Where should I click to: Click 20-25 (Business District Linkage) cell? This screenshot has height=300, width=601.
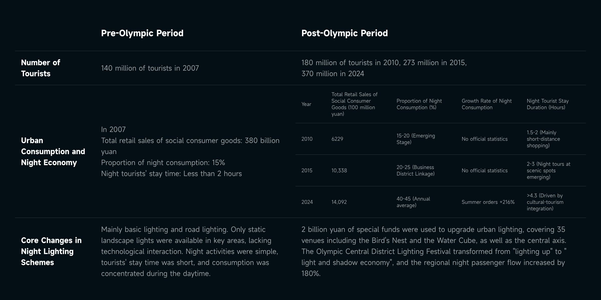415,171
